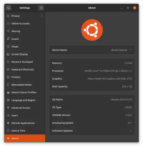The image size is (143, 147).
Task: Click the Privacy lock icon
Action: 8,16
